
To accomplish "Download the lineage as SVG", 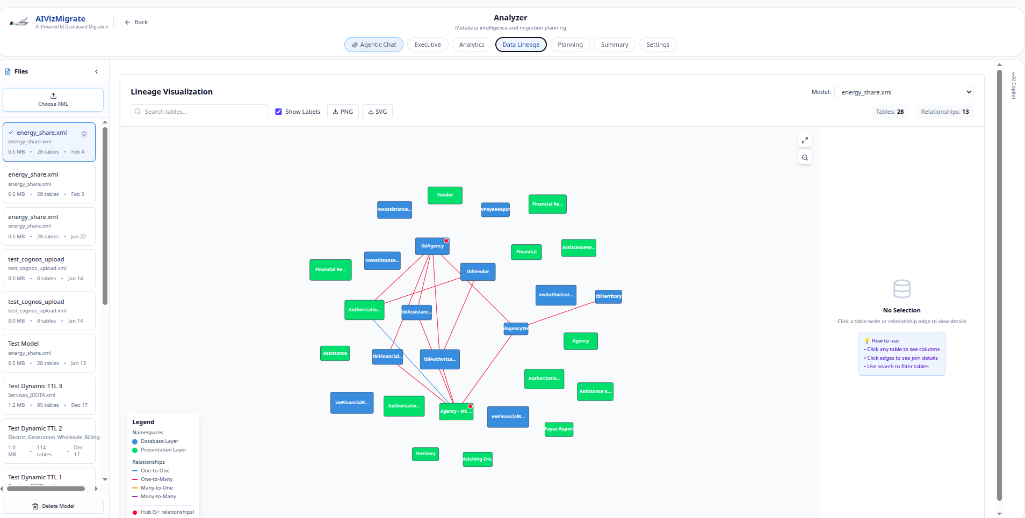I will pyautogui.click(x=377, y=112).
